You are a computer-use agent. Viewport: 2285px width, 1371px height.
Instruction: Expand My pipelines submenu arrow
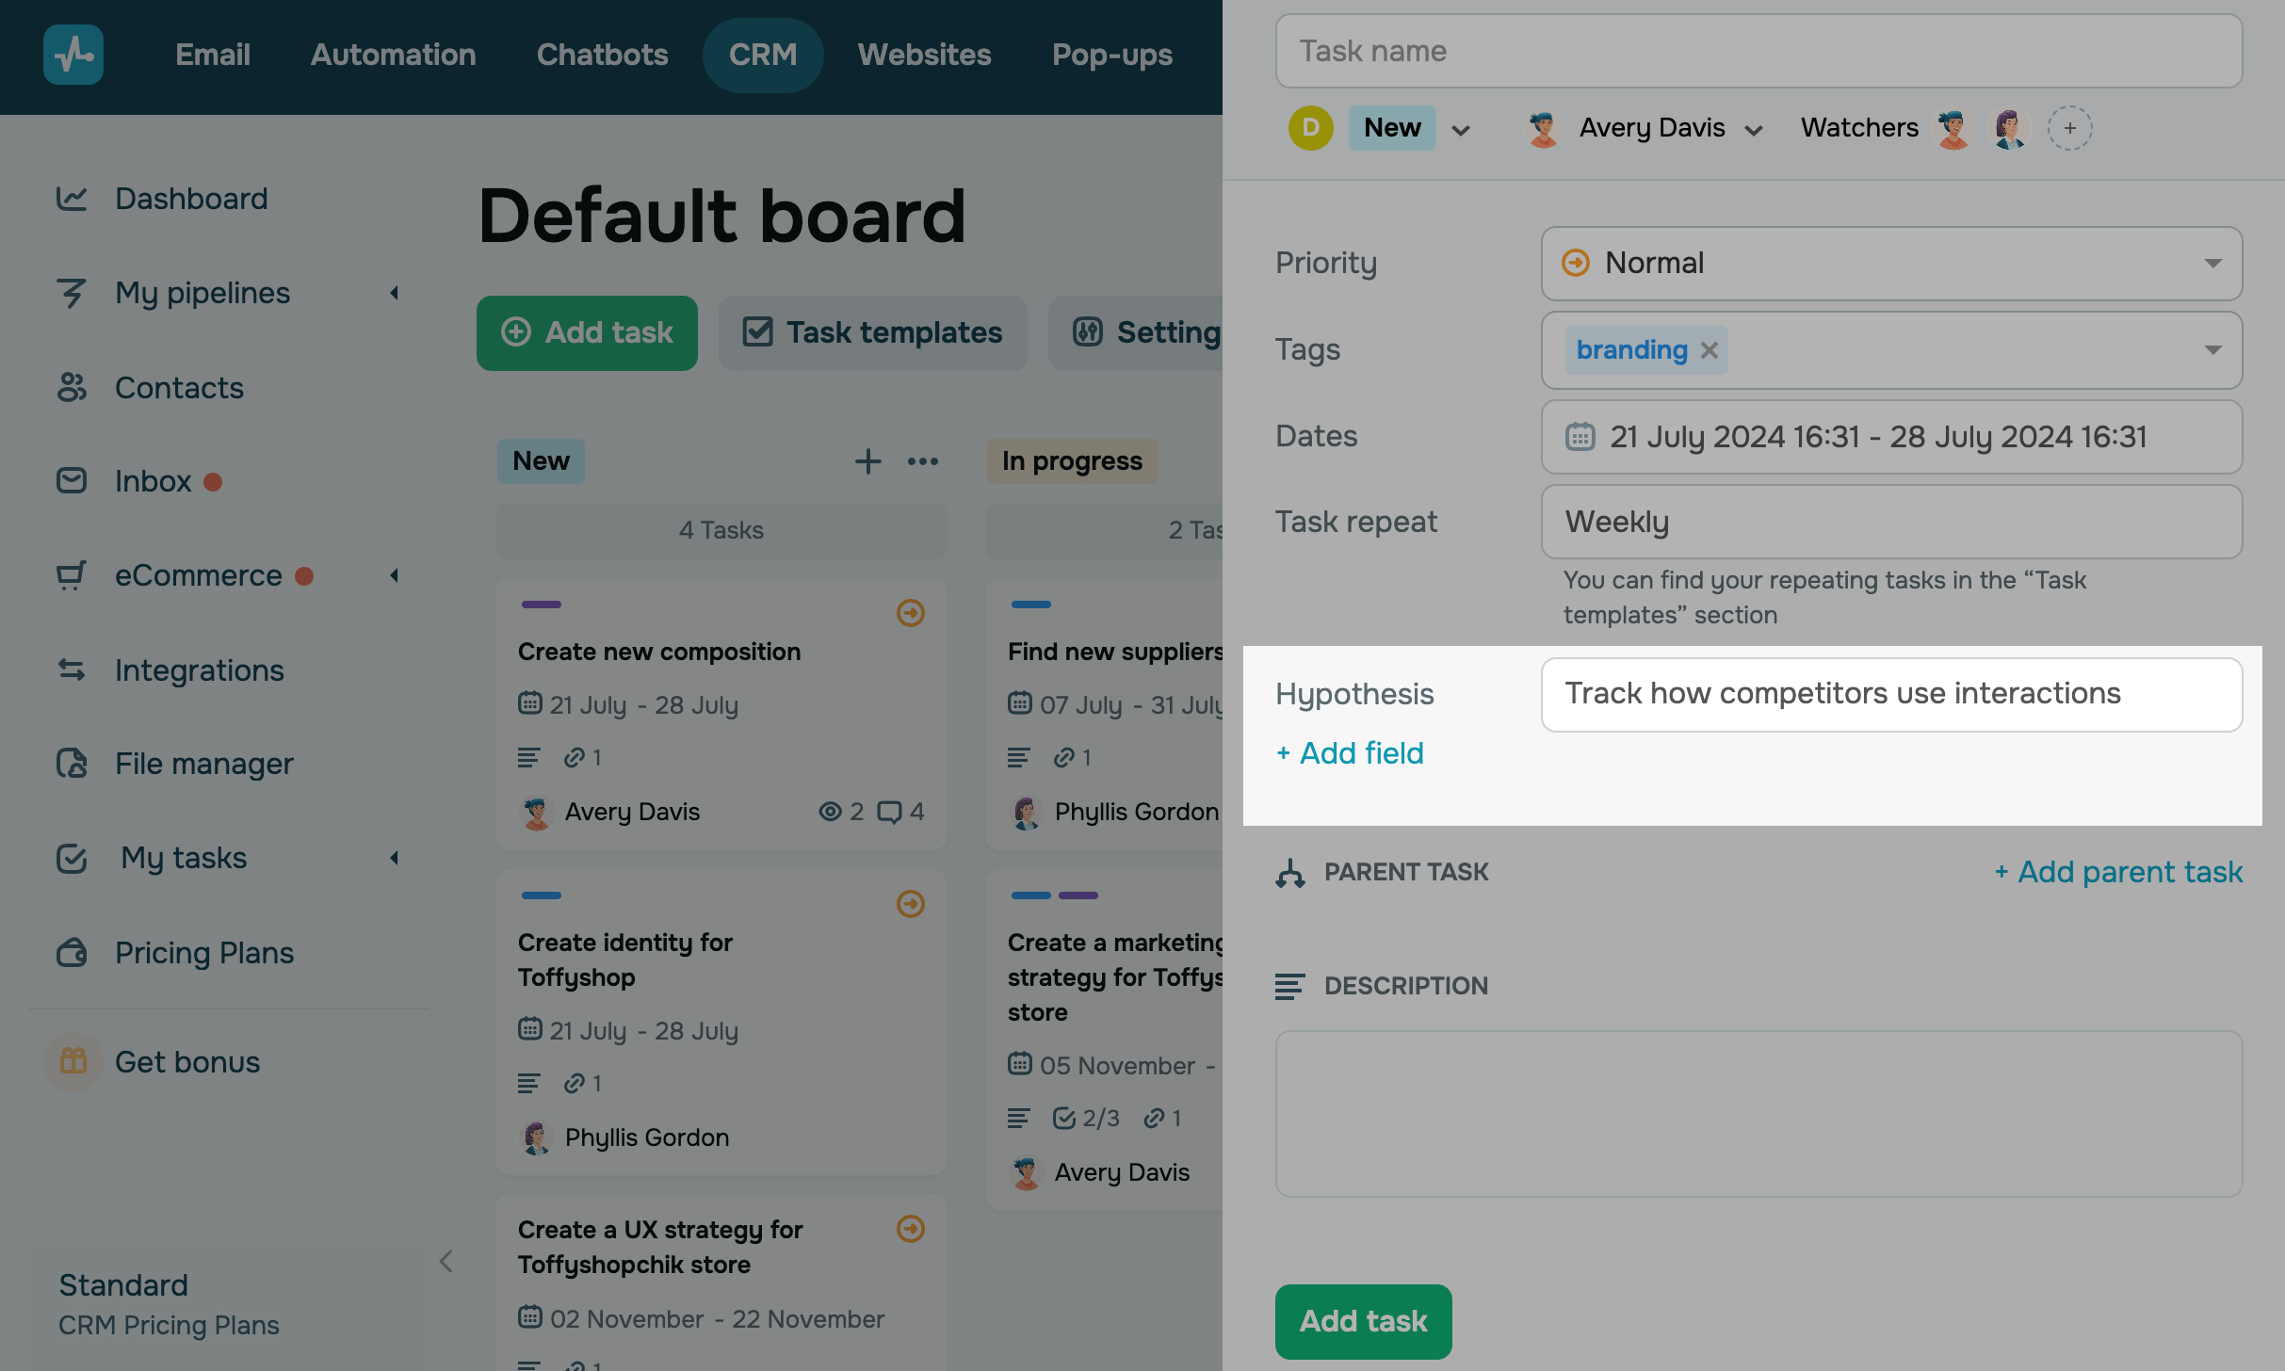click(x=395, y=293)
